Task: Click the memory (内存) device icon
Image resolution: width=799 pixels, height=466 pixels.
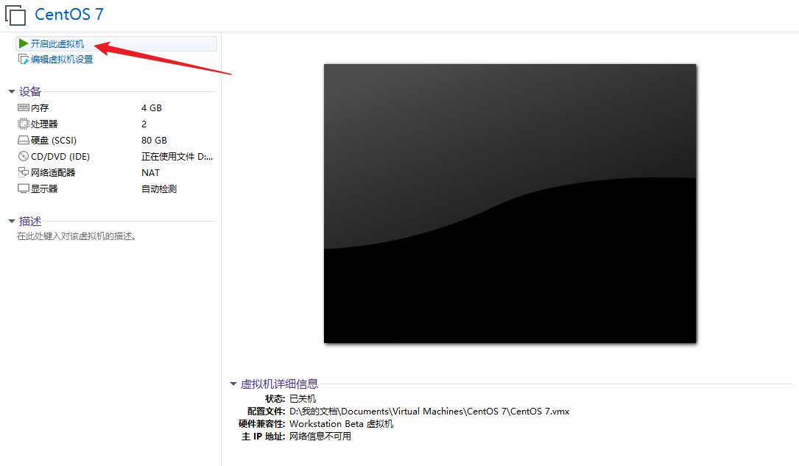Action: (24, 108)
